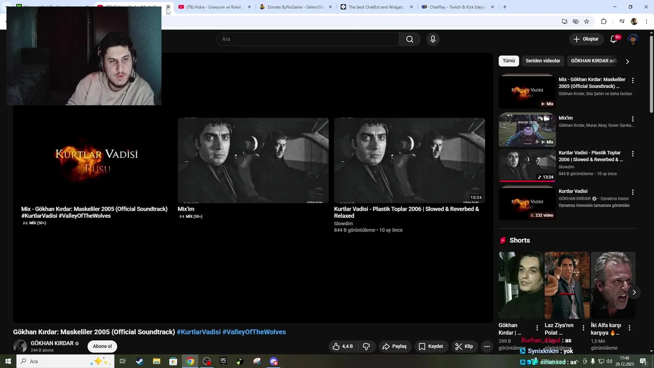Open the Extensions puzzle icon
The height and width of the screenshot is (368, 654).
coord(603,21)
